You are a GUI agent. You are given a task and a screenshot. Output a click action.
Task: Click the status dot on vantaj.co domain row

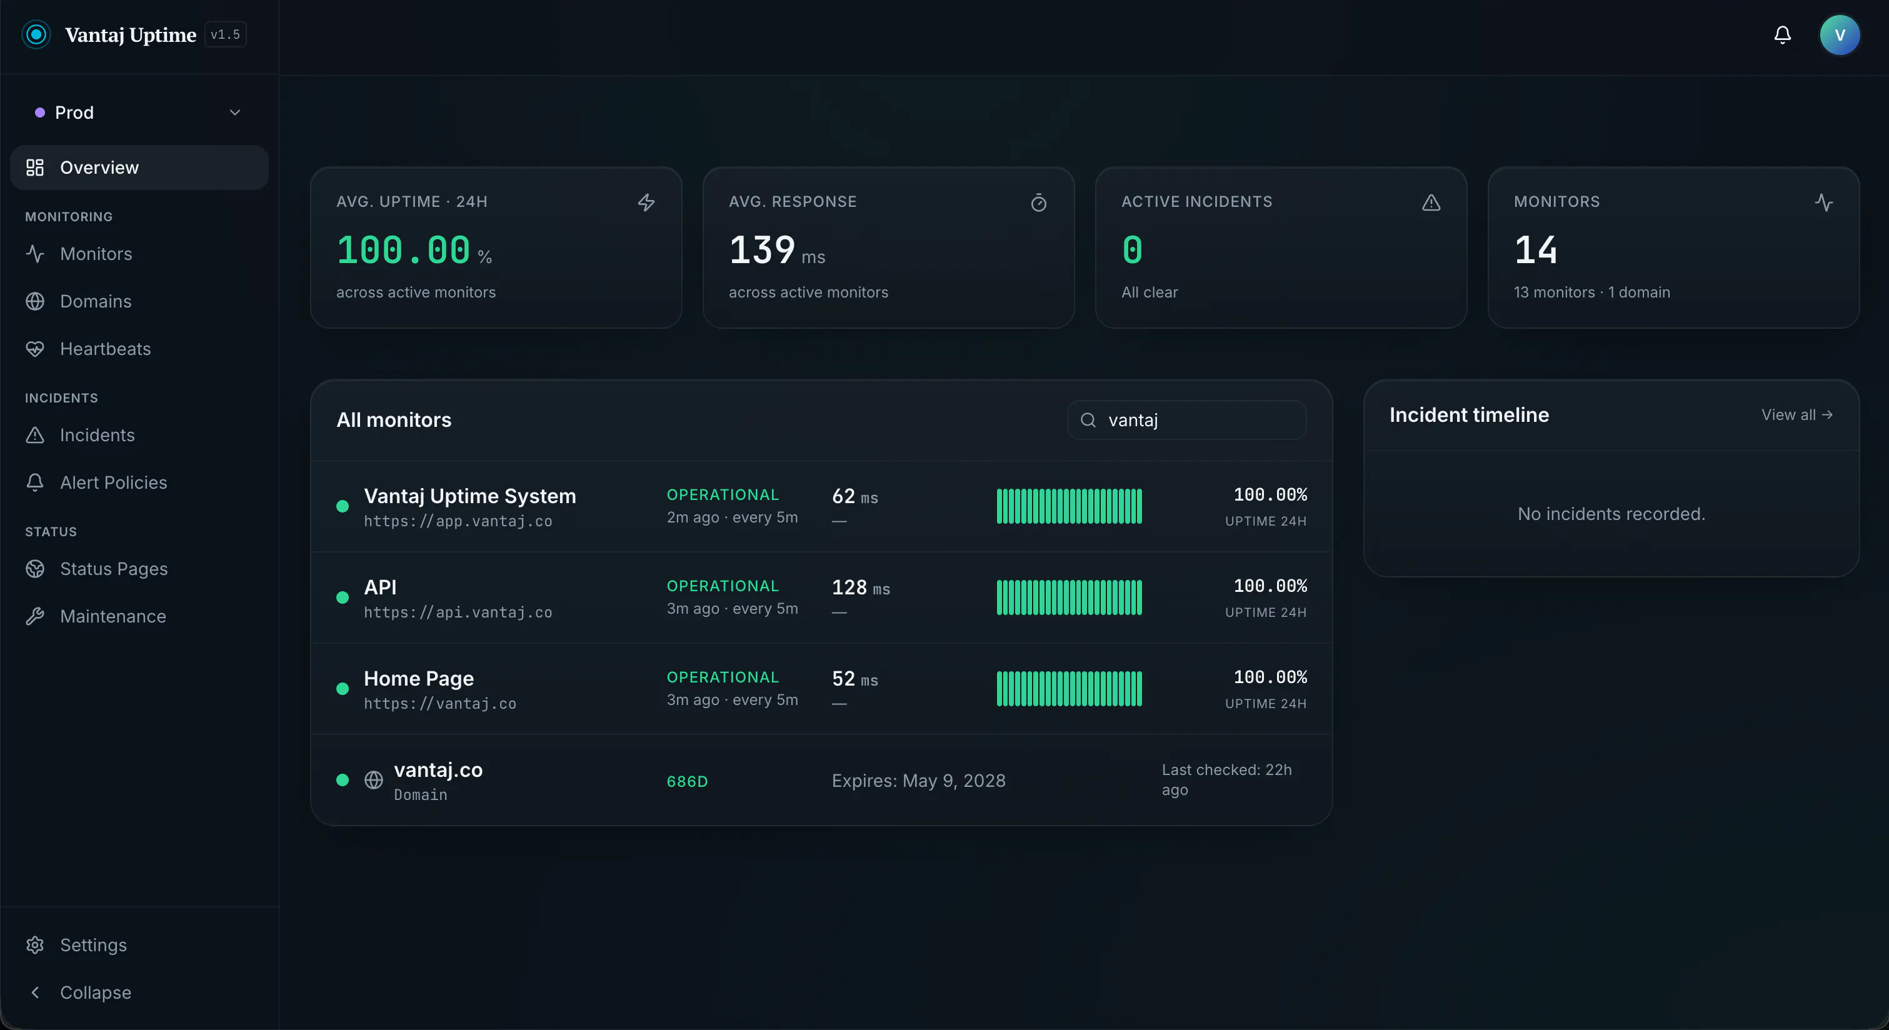click(343, 780)
